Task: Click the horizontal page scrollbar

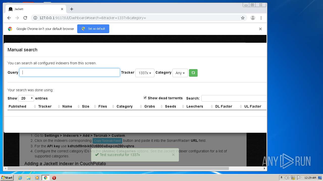Action: (x=118, y=168)
